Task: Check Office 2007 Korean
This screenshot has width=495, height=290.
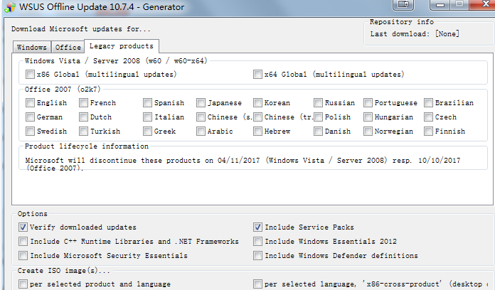Action: tap(257, 103)
